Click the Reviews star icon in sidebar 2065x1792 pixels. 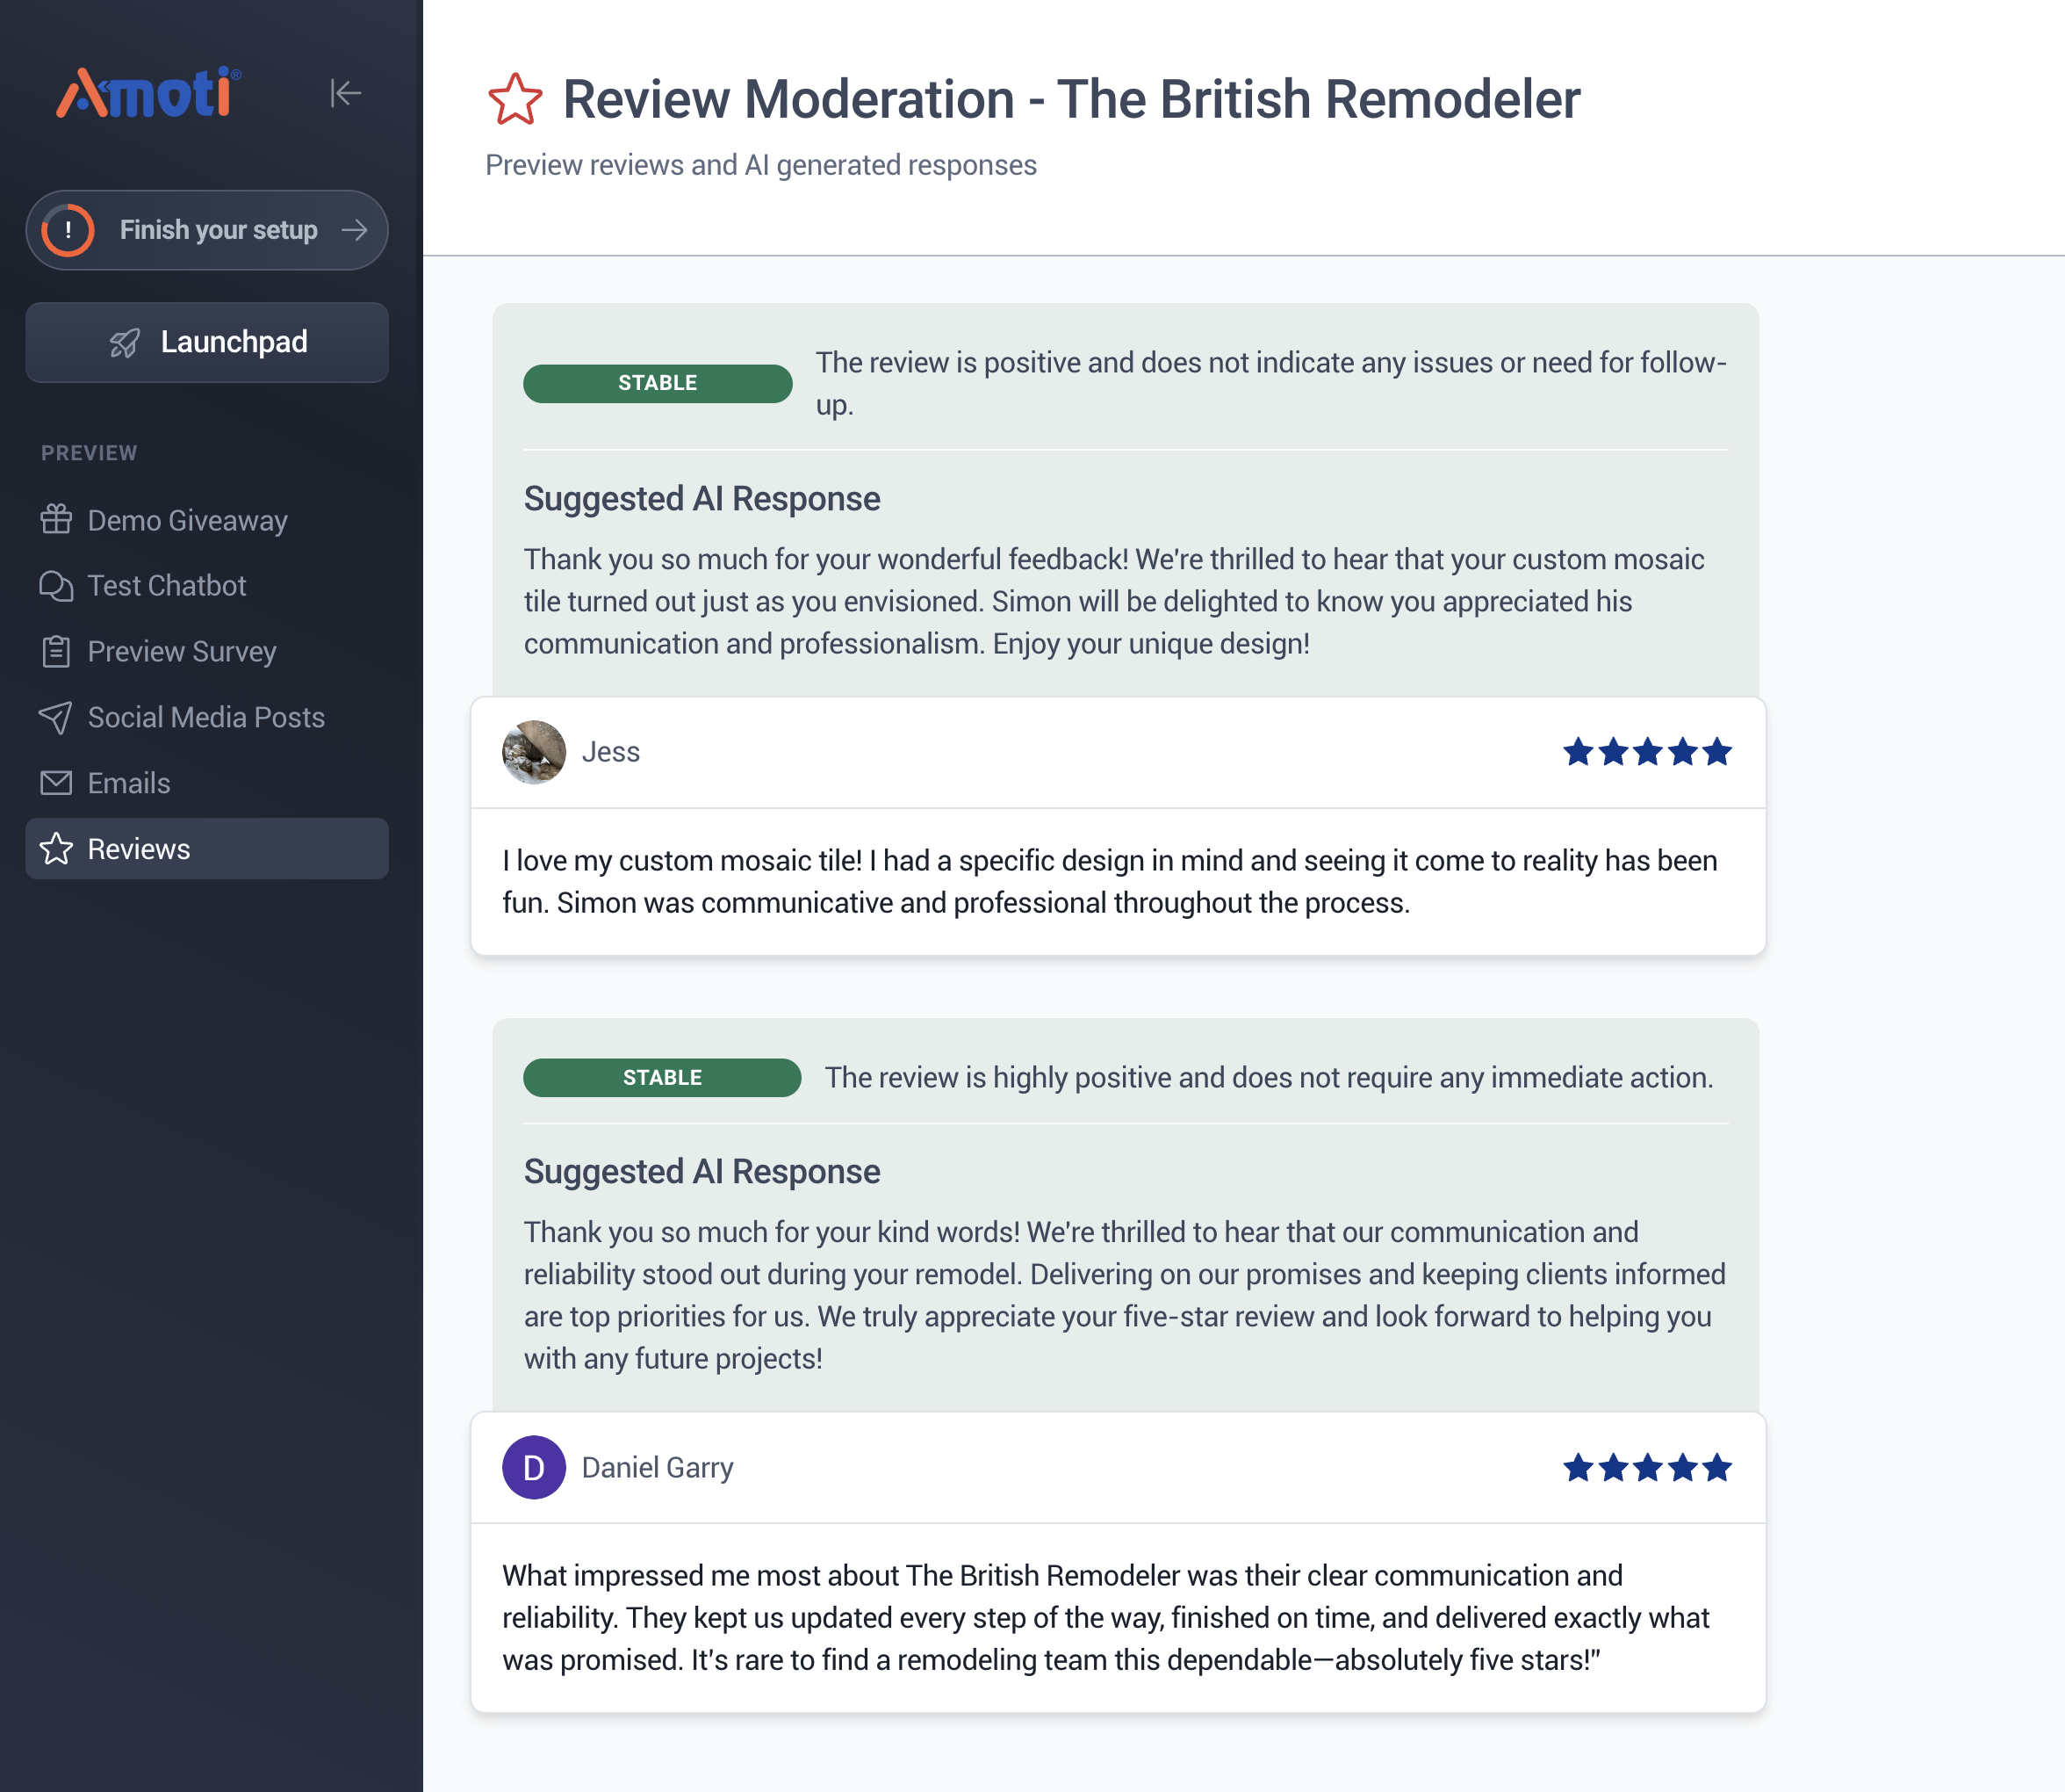(x=56, y=849)
